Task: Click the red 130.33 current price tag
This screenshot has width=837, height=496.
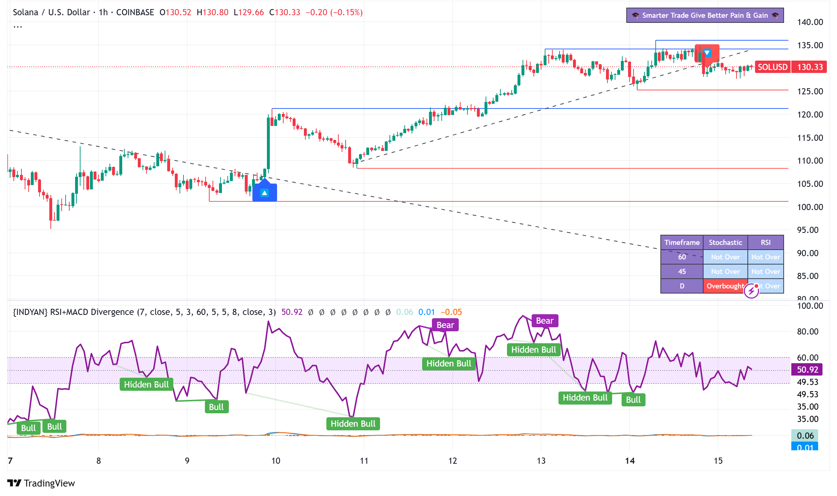Action: 809,67
